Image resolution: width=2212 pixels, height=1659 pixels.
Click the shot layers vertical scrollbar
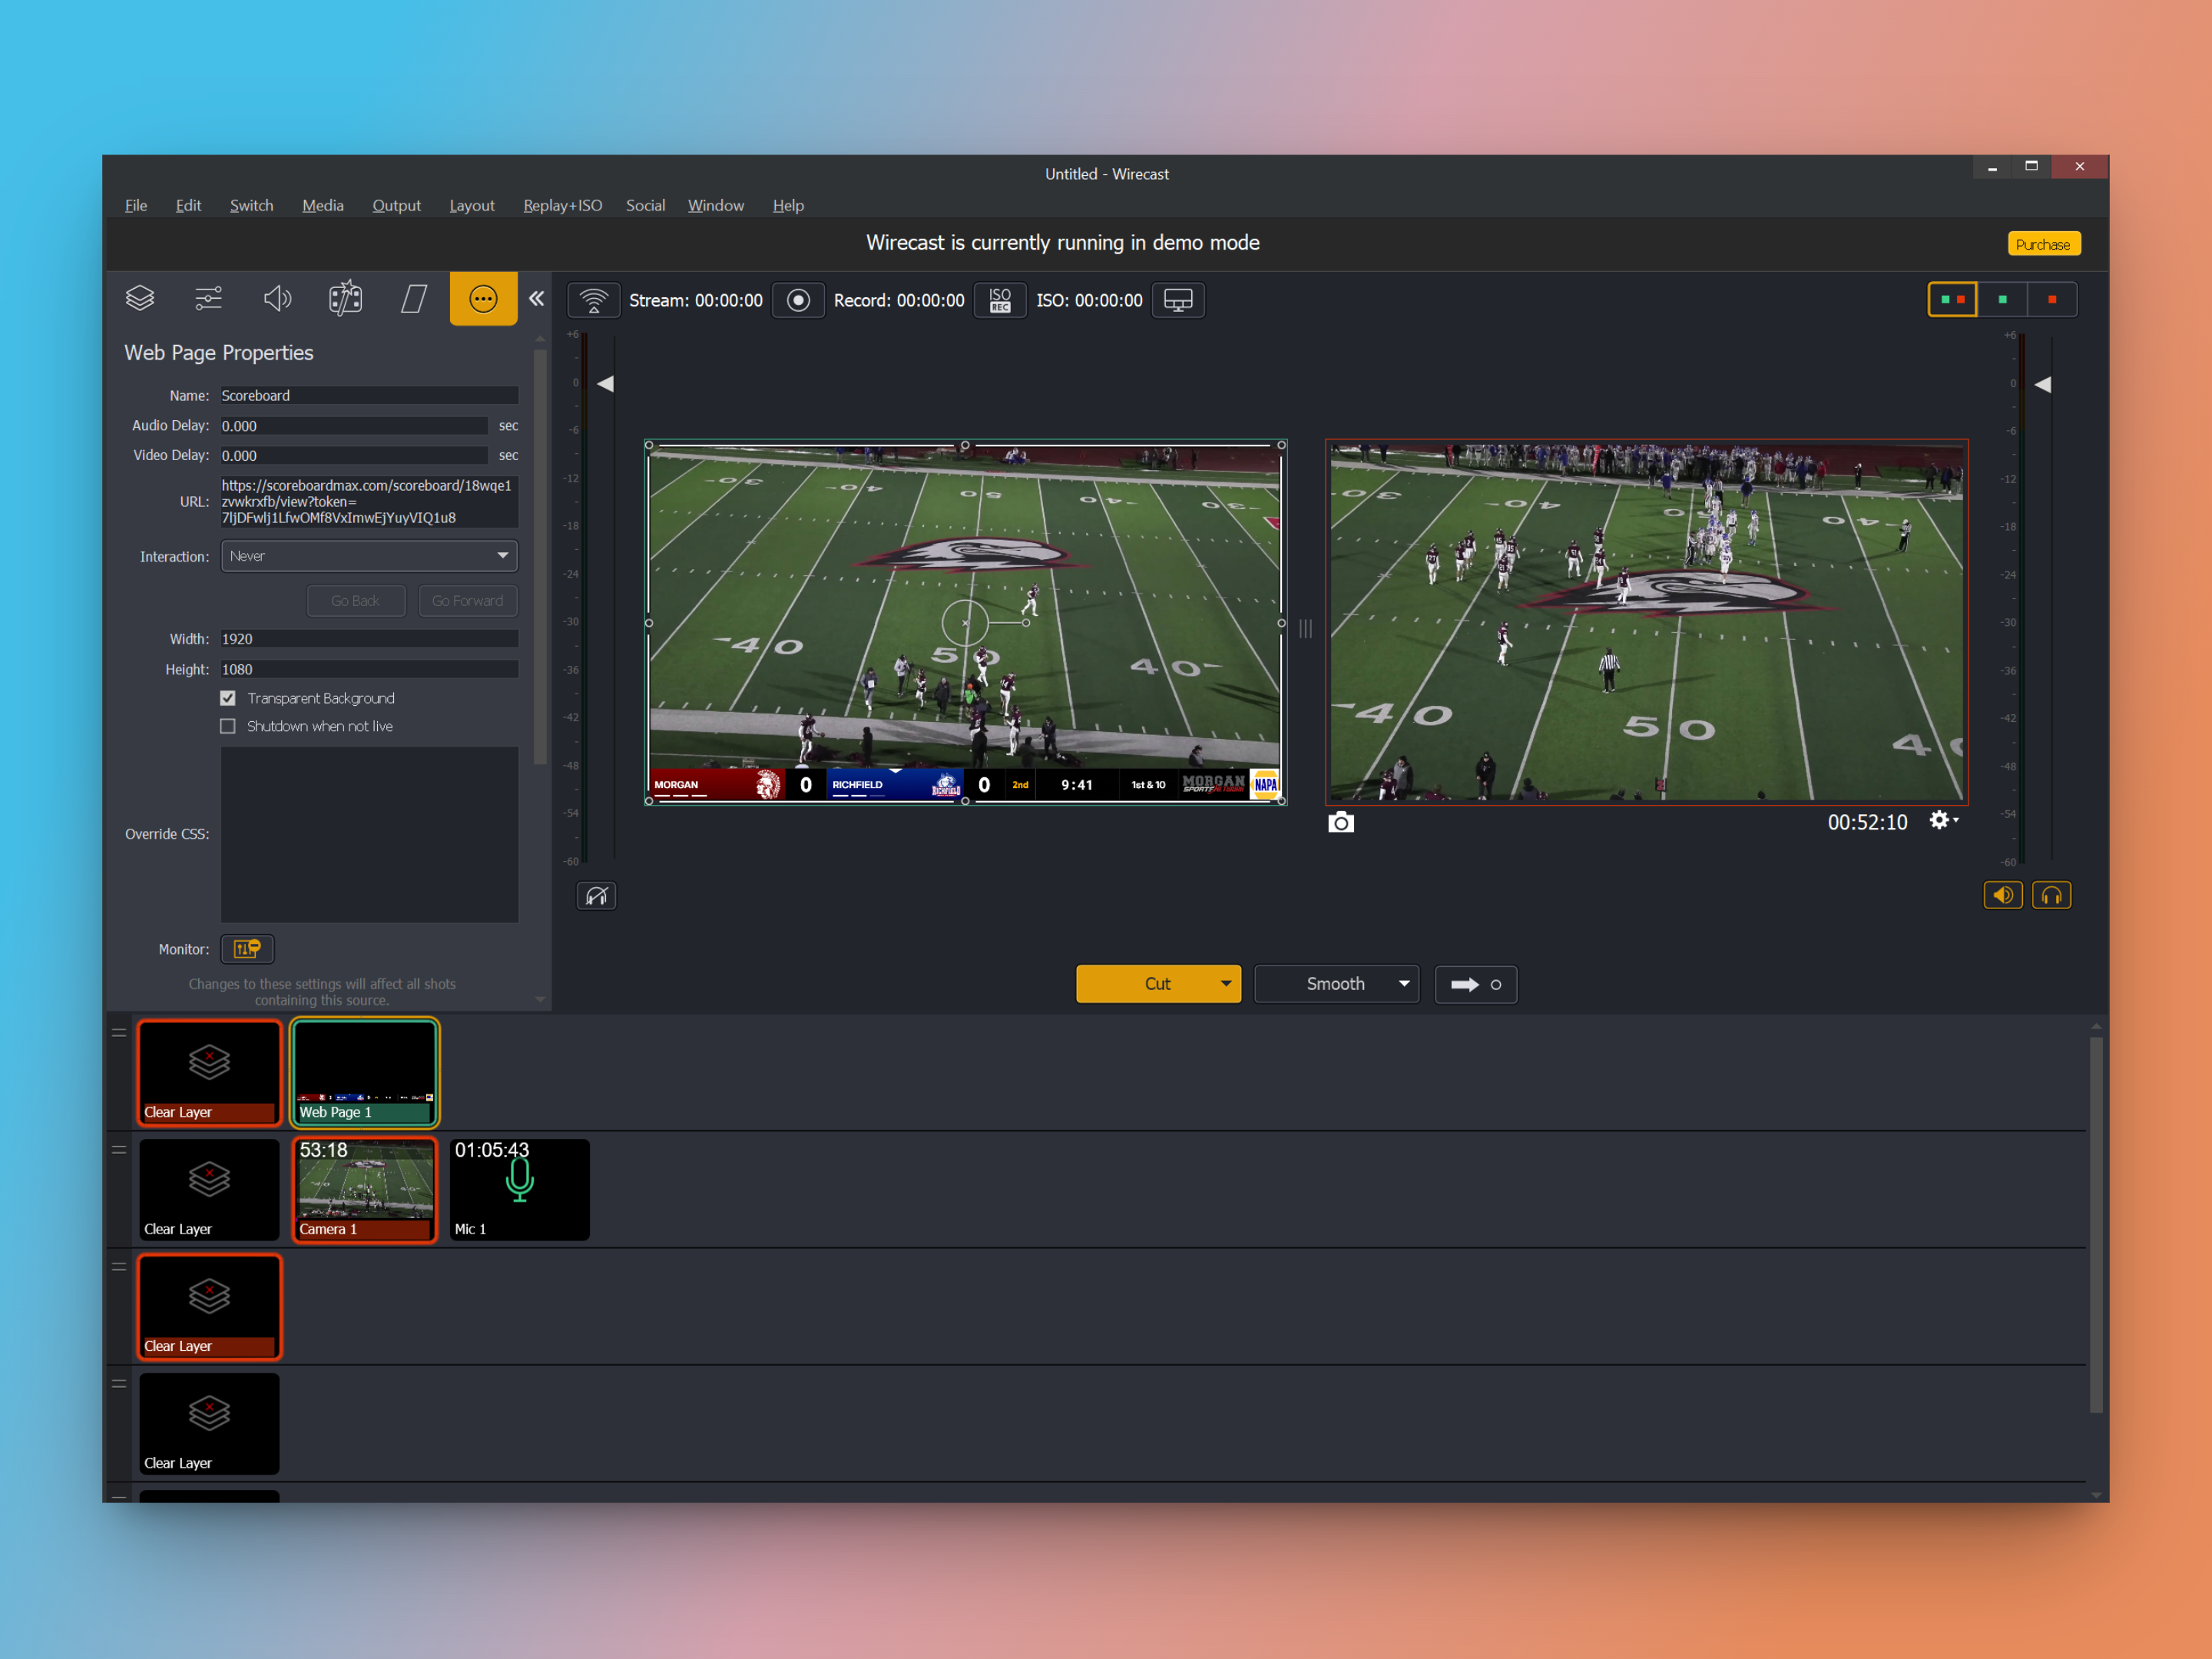(2096, 1225)
